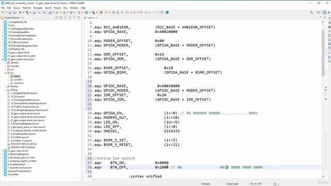Screen dimensions: 331x186
Task: Open the Navigate menu
Action: 38,8
